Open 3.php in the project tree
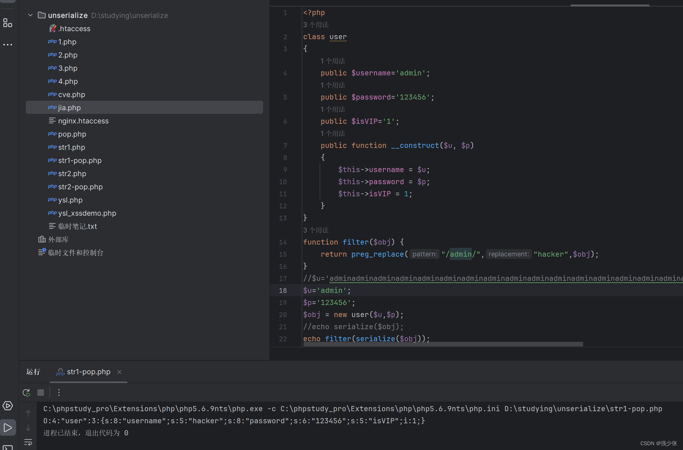 (x=68, y=68)
